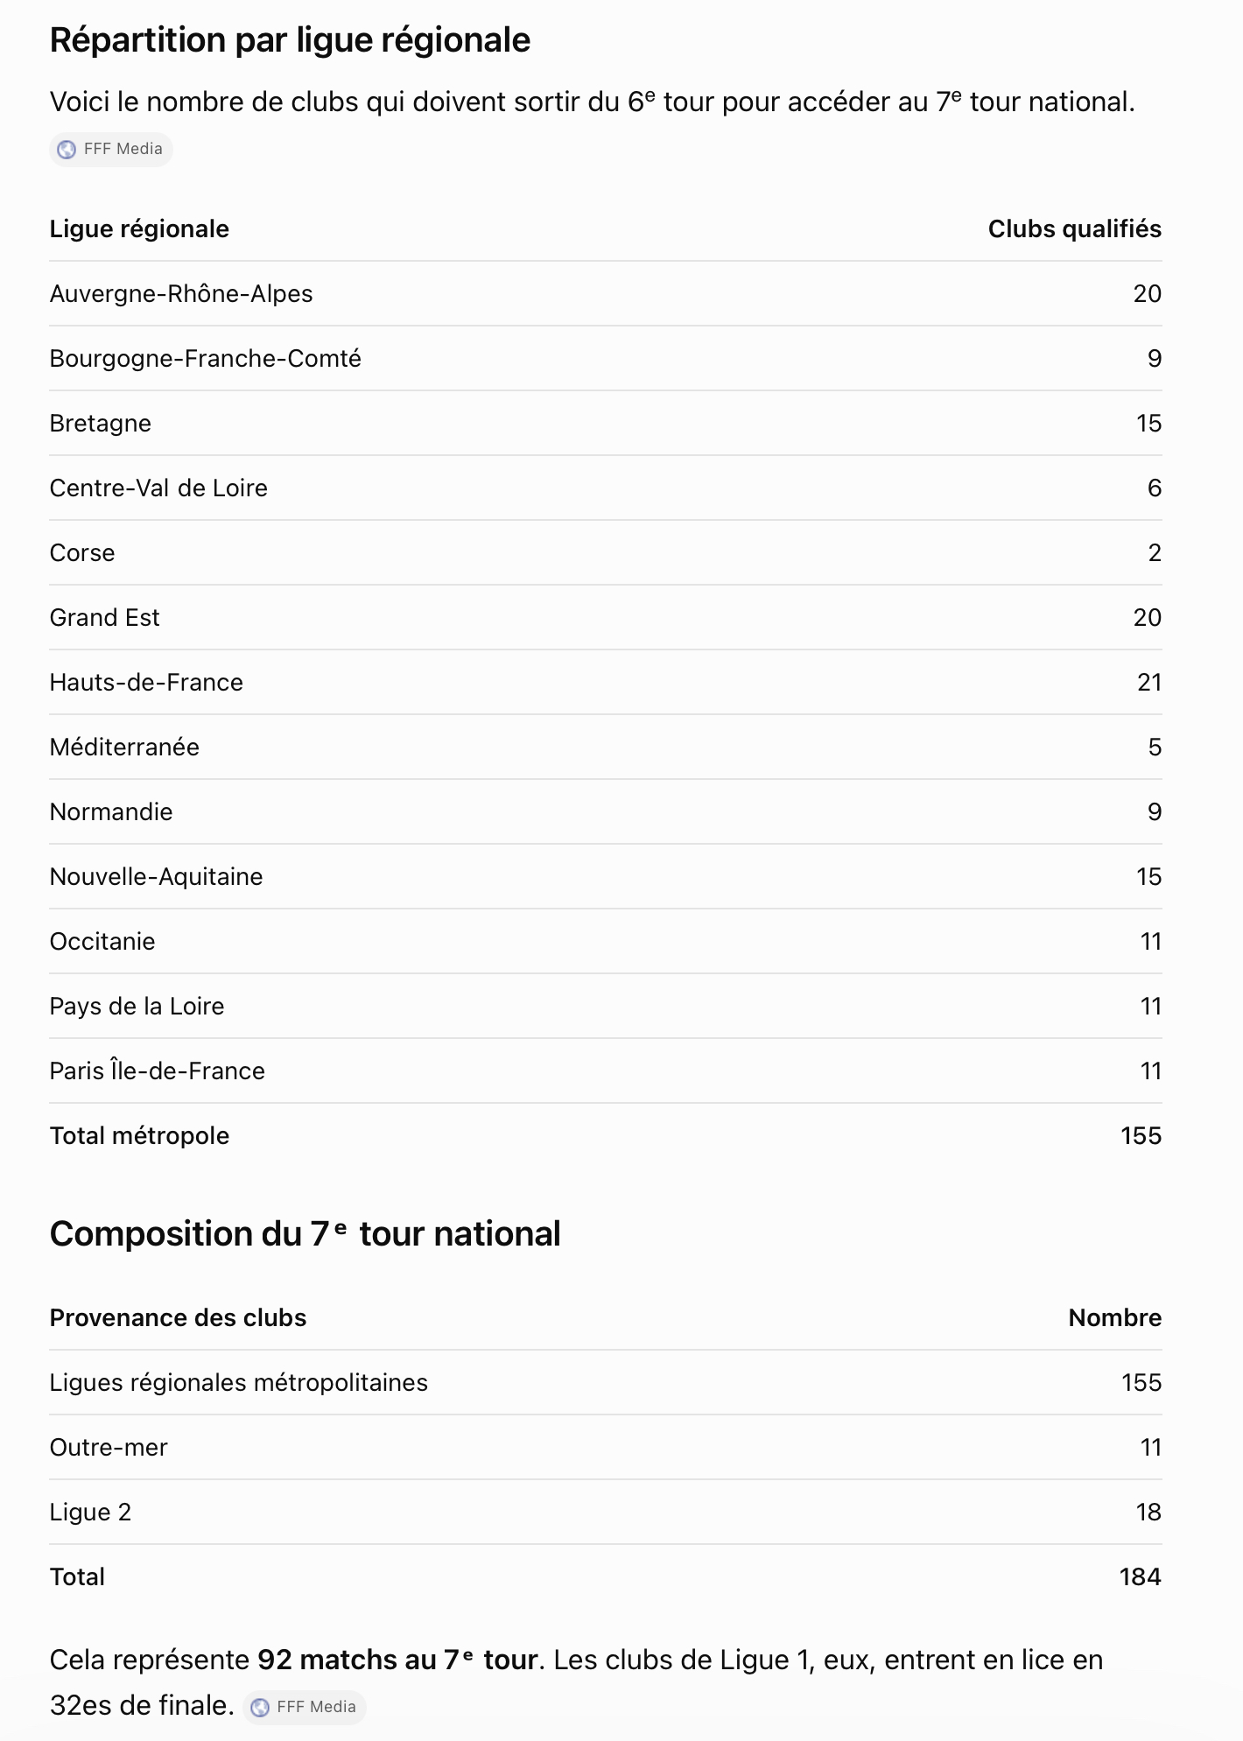Click the 'Ligue 2' row label

[90, 1513]
